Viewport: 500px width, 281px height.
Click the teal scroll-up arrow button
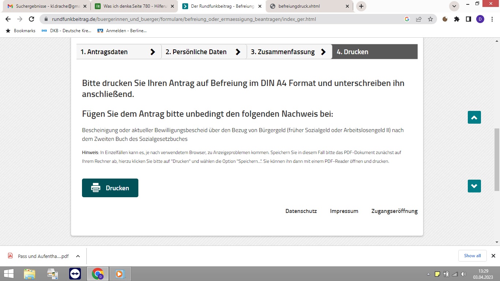(x=474, y=117)
